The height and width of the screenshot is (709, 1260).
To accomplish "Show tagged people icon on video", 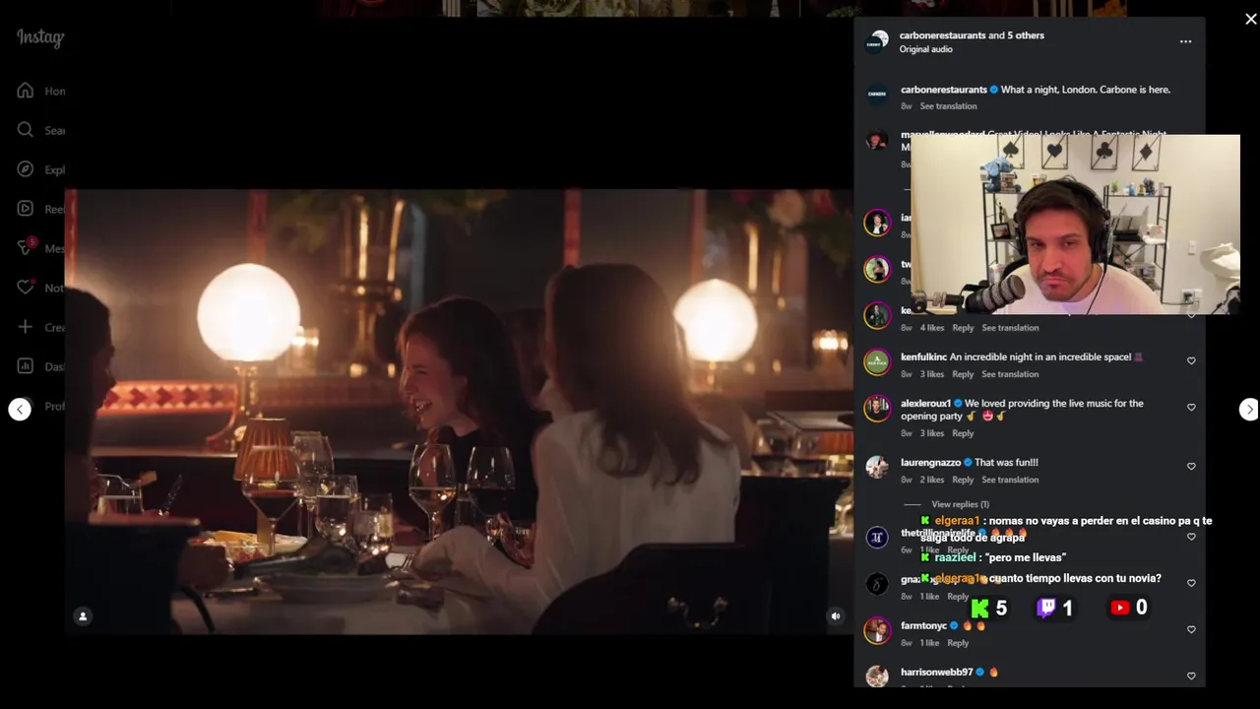I will (83, 616).
